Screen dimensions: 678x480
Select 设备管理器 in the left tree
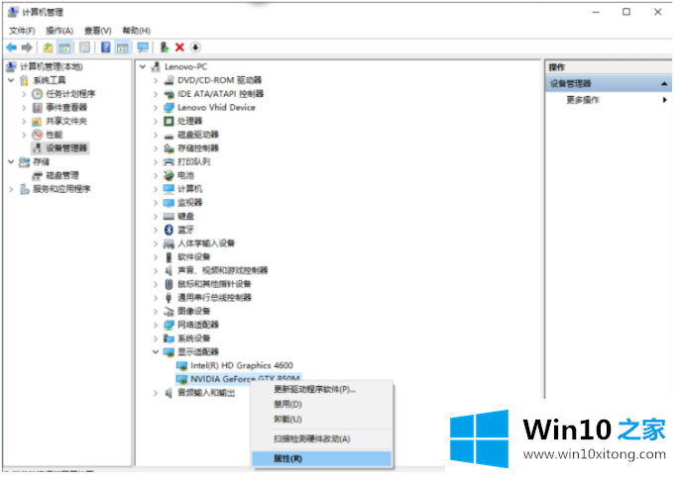[x=66, y=148]
